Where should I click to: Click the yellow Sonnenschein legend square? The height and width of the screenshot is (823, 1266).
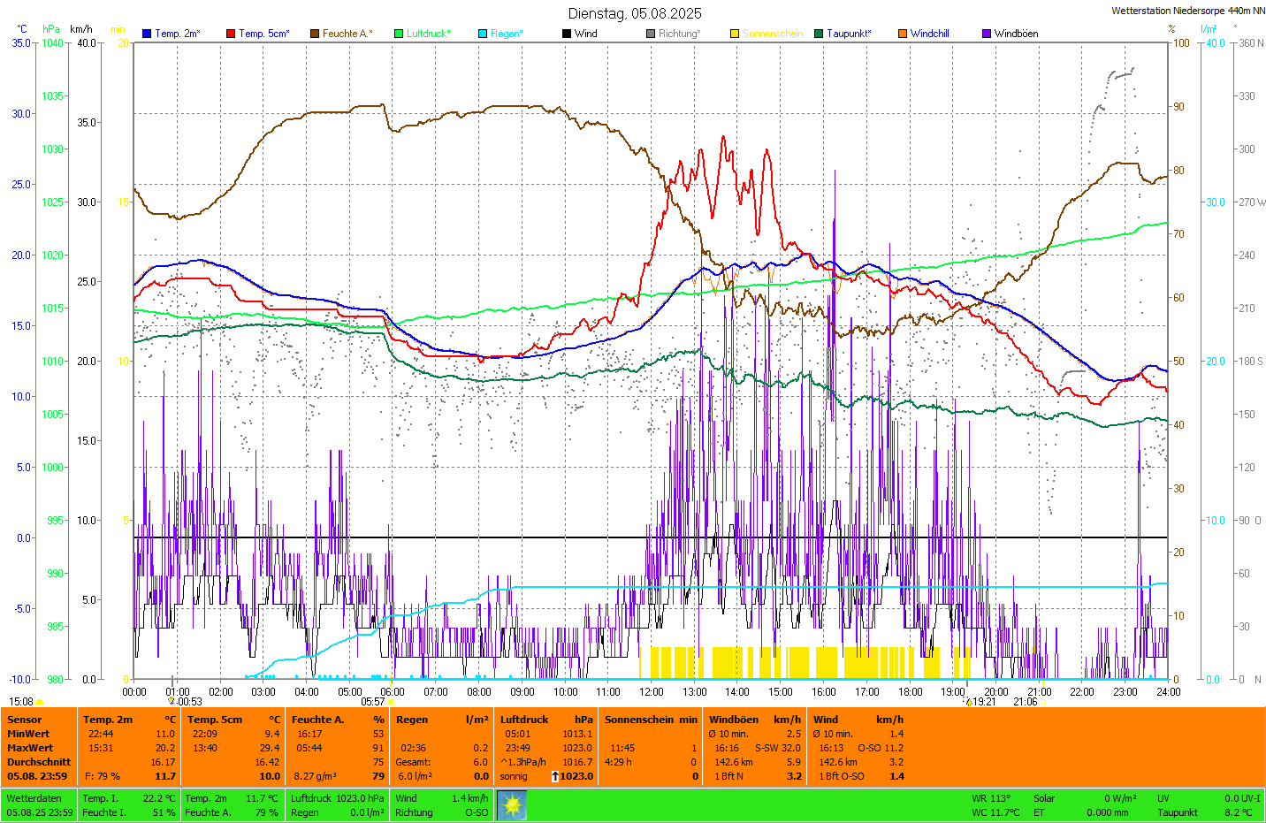(735, 34)
